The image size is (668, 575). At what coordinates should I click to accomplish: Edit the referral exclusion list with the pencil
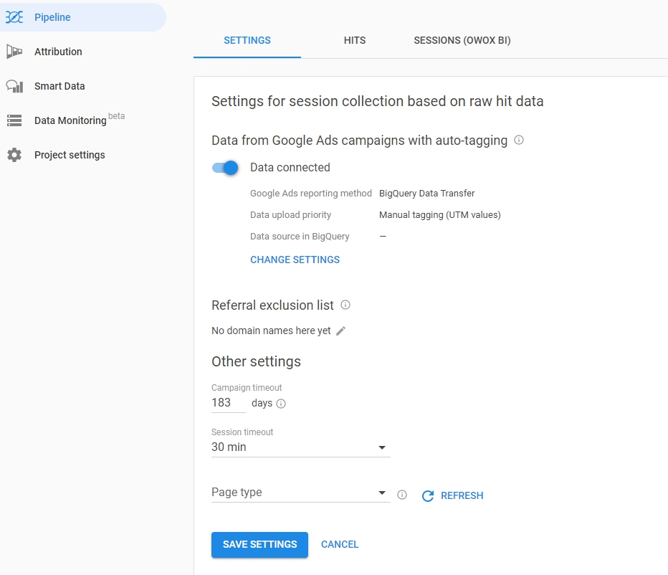340,331
